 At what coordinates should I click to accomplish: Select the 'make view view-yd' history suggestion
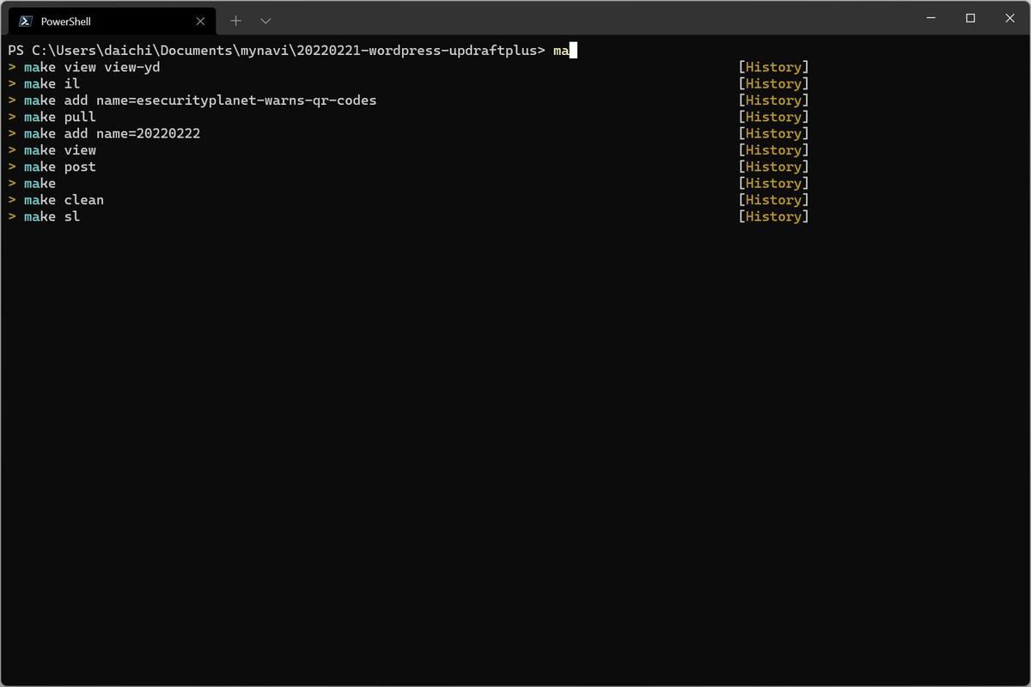click(x=92, y=67)
